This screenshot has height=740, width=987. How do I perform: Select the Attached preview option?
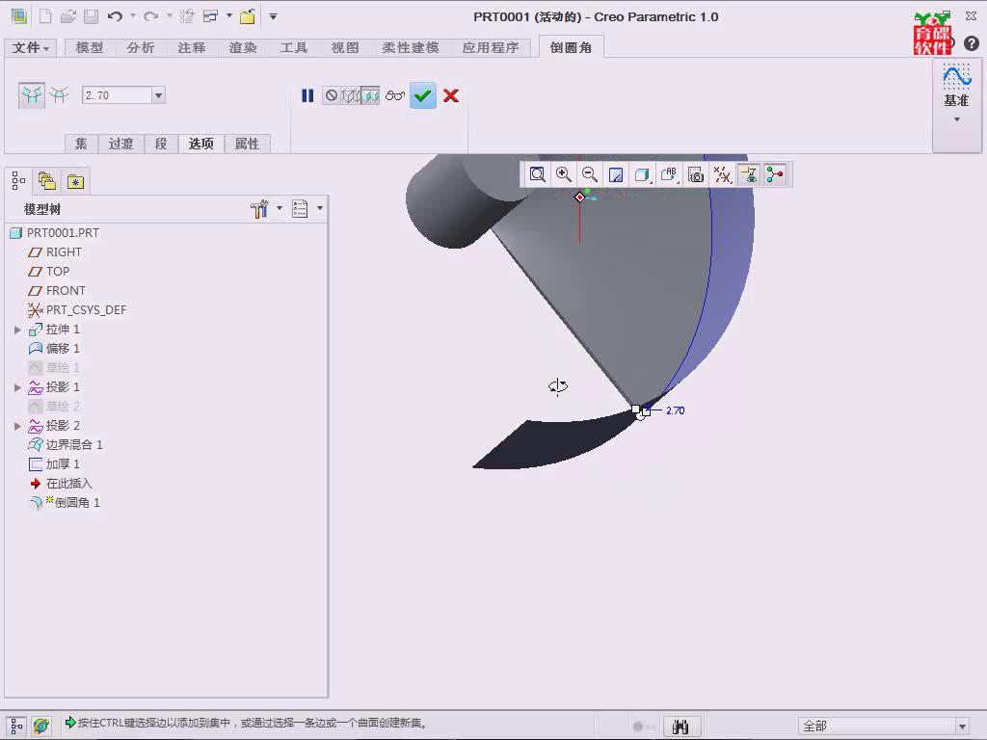[370, 95]
